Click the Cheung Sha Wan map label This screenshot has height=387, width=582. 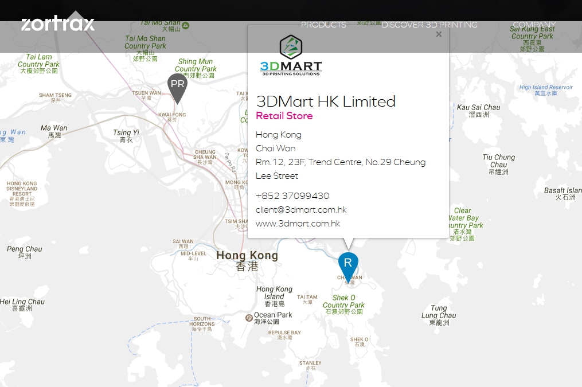click(205, 157)
